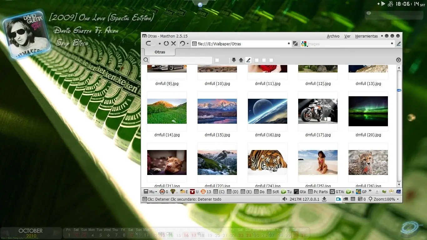Viewport: 427px width, 240px height.
Task: Open the Tu bookmark with green icon
Action: [286, 192]
